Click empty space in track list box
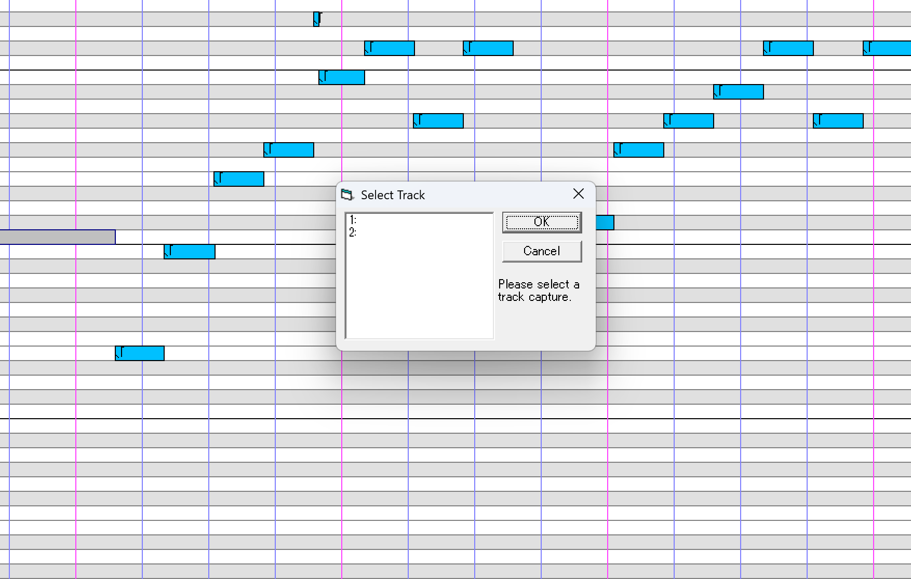The height and width of the screenshot is (579, 911). click(419, 291)
